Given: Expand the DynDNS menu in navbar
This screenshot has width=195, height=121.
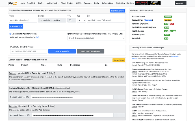Looking at the screenshot, I should (32, 3).
